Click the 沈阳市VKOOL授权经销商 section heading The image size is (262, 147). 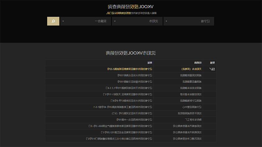pyautogui.click(x=130, y=53)
